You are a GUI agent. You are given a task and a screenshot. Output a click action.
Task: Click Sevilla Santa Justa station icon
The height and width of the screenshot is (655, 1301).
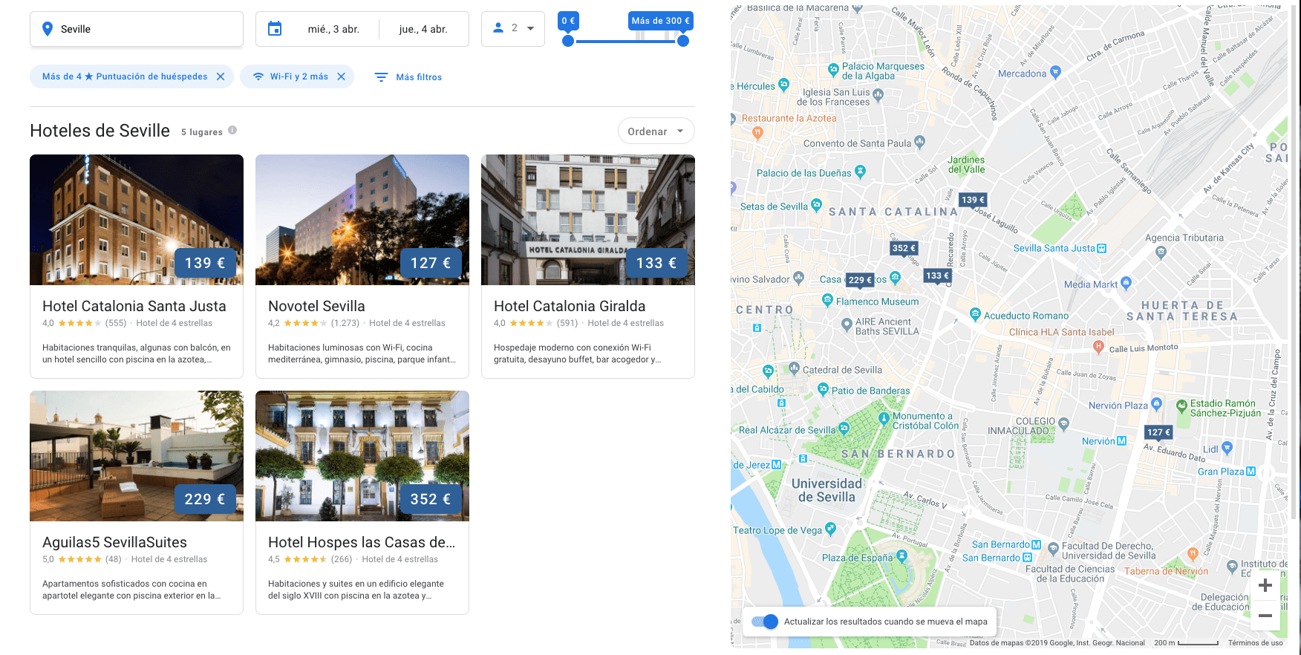pyautogui.click(x=1102, y=248)
